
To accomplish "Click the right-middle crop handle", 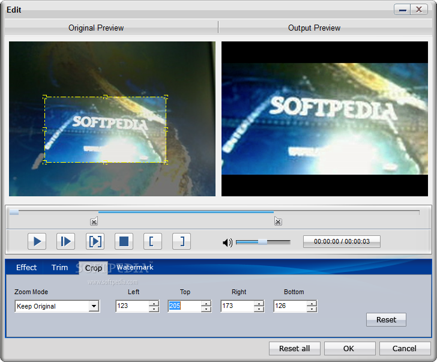I will pyautogui.click(x=166, y=130).
